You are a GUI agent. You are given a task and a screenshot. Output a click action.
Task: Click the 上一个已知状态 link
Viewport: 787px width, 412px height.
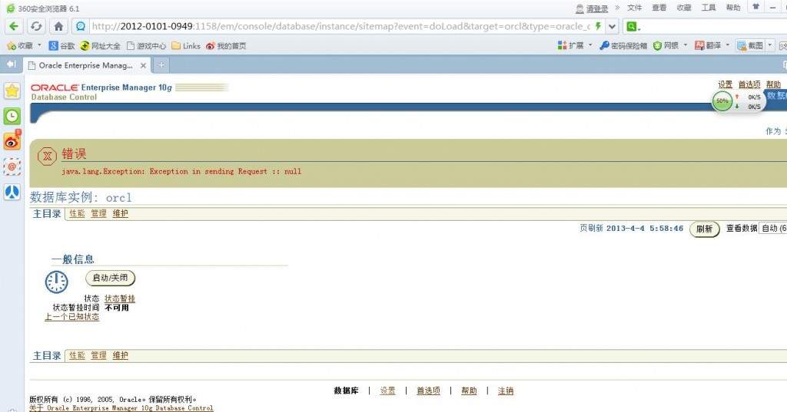(x=71, y=317)
